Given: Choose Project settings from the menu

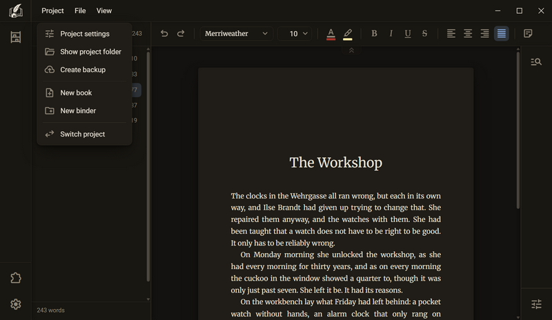Looking at the screenshot, I should [x=84, y=34].
